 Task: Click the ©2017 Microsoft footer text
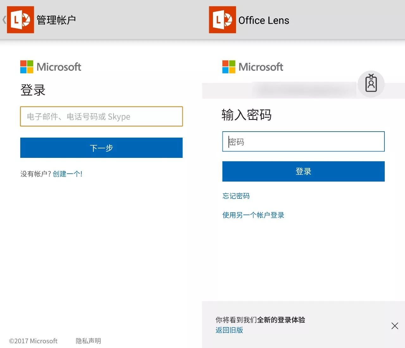pyautogui.click(x=33, y=341)
